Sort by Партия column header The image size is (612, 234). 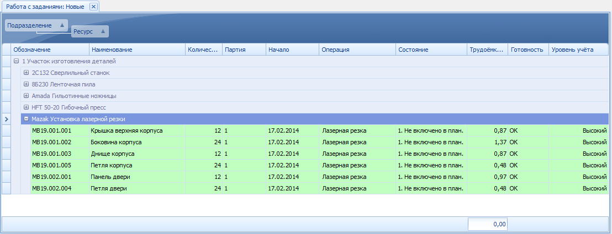244,50
